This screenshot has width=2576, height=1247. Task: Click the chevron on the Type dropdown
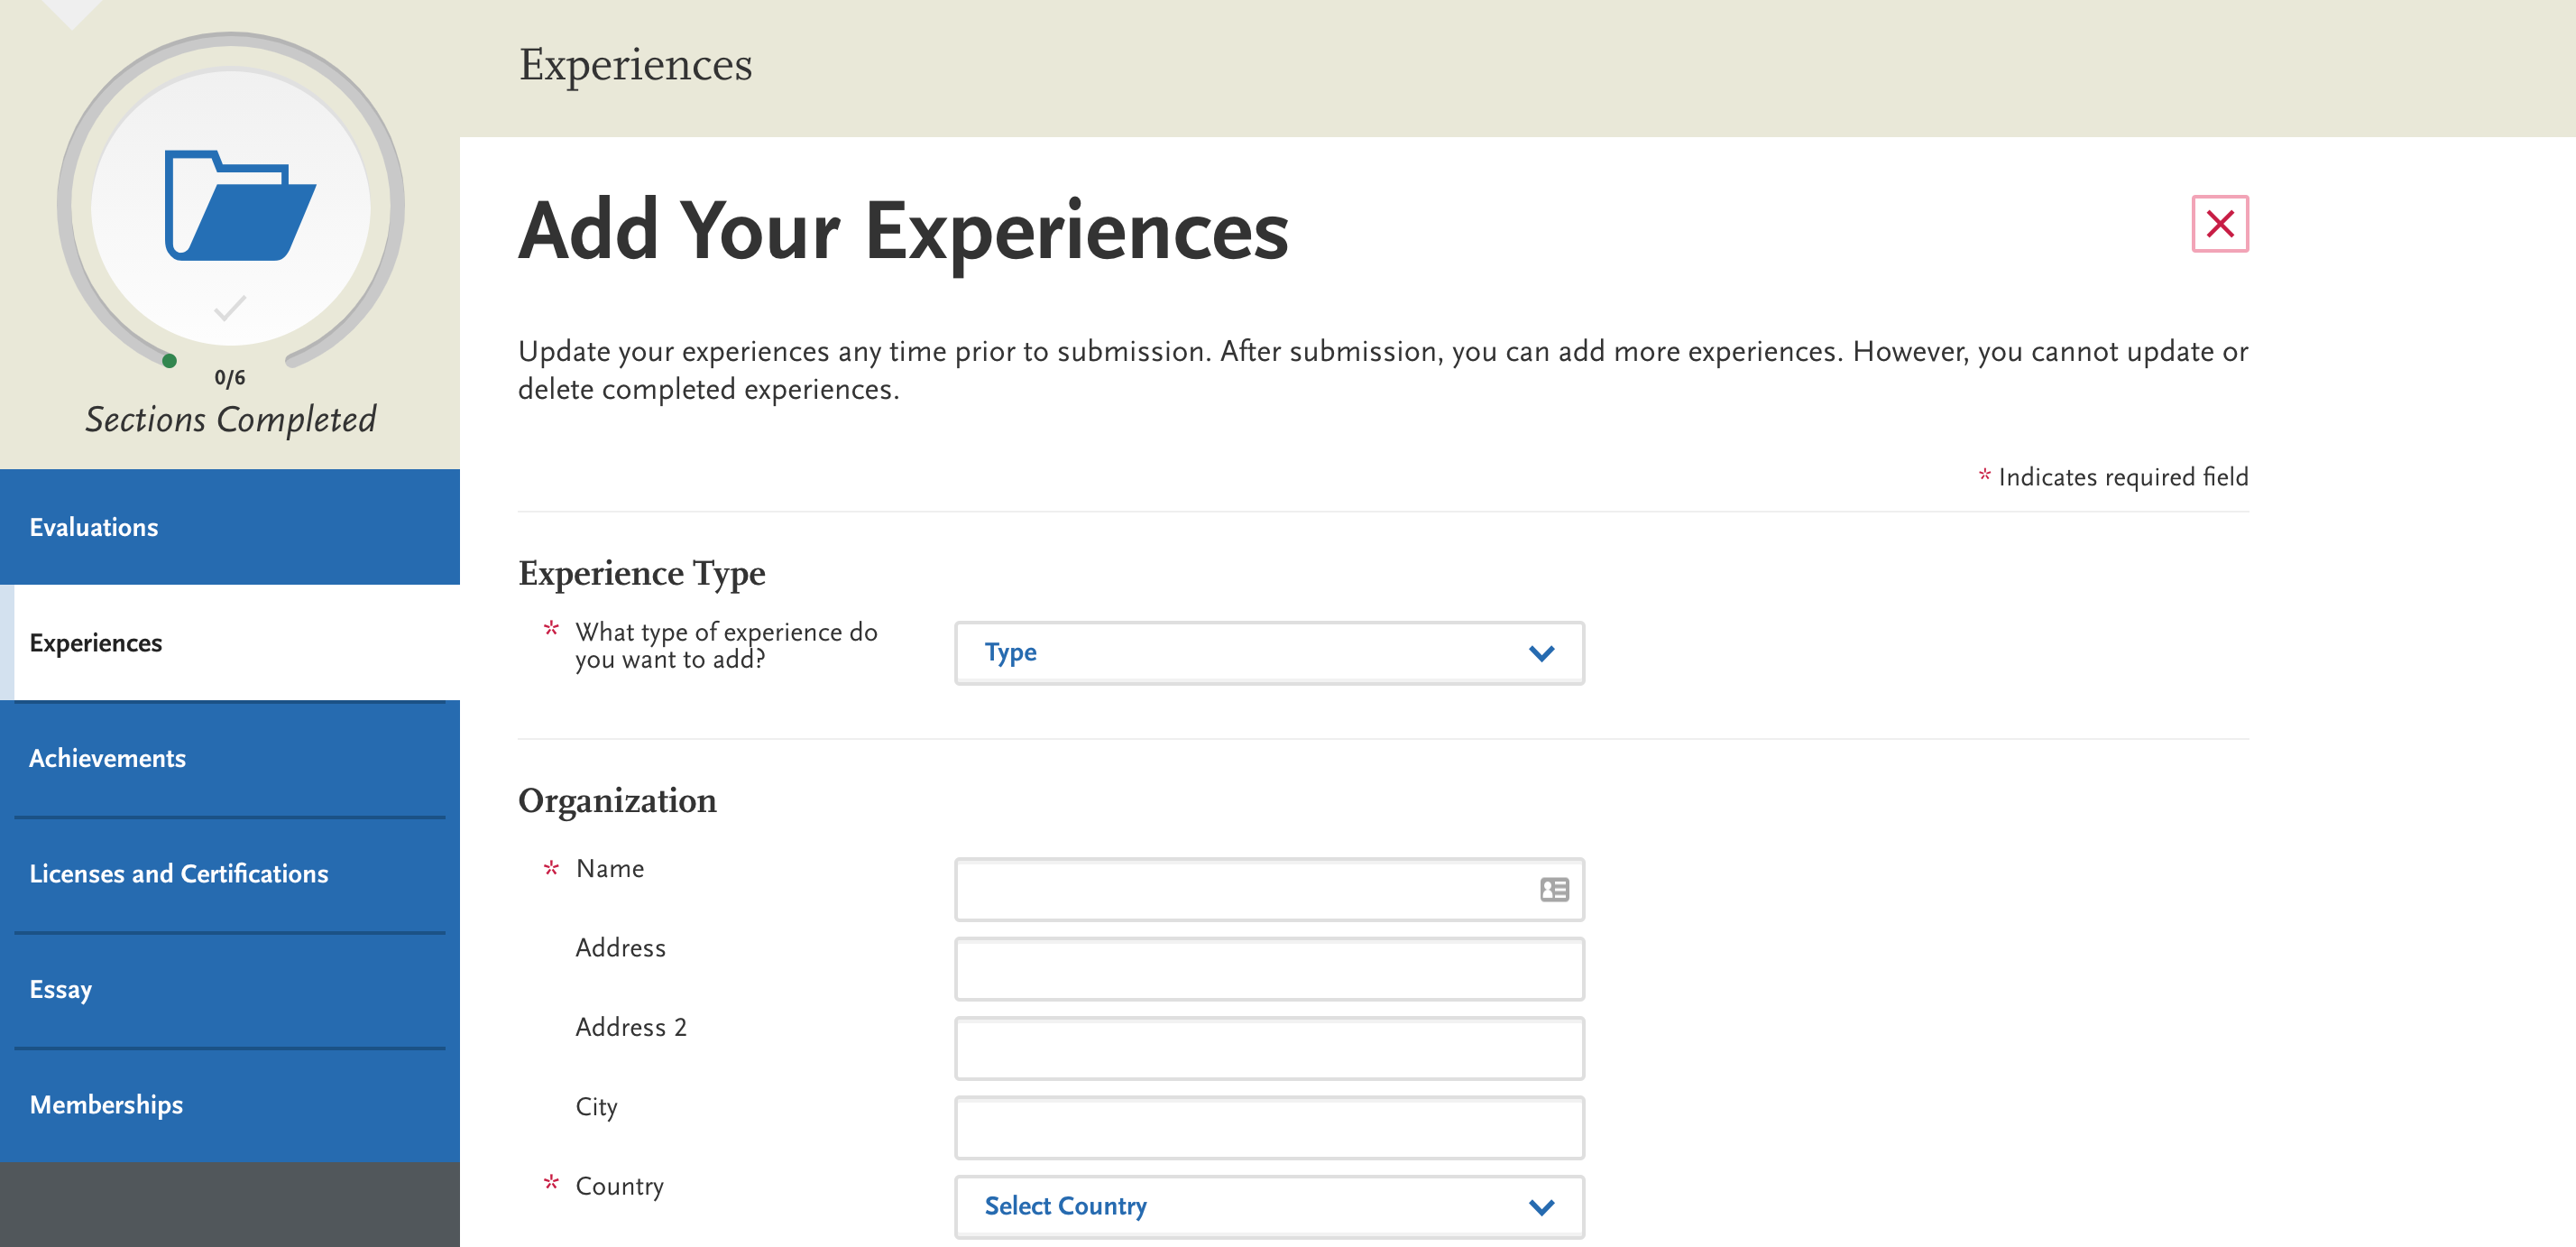(x=1541, y=653)
